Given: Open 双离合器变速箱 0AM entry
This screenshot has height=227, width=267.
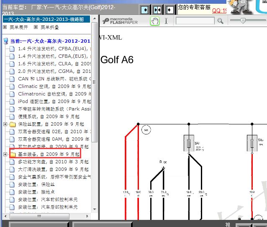Looking at the screenshot, I should click(x=54, y=139).
